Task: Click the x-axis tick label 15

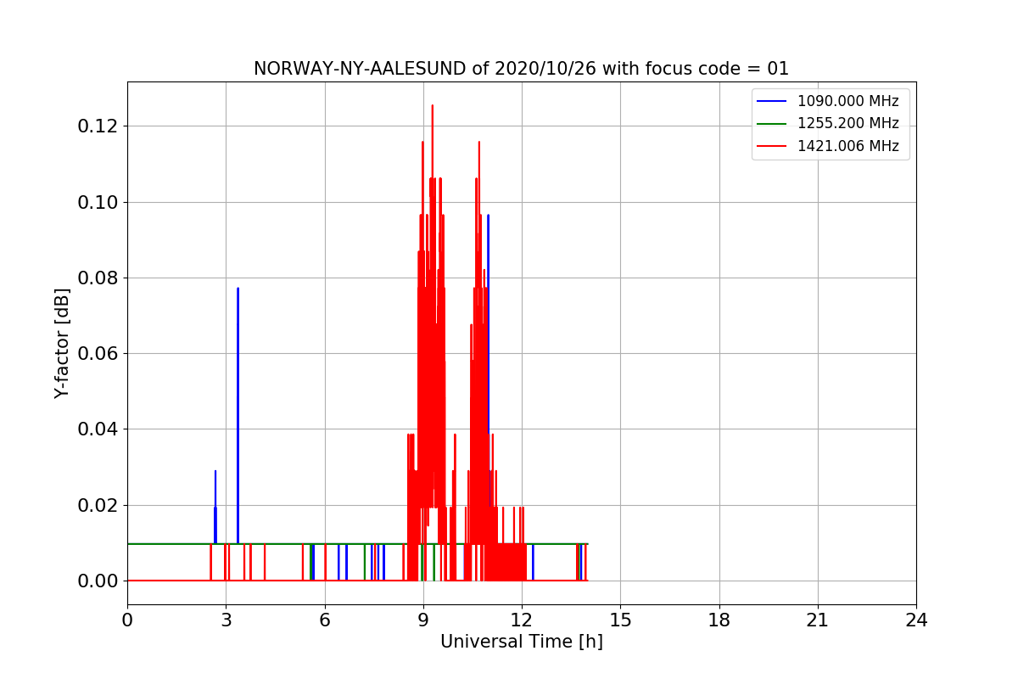Action: pyautogui.click(x=620, y=620)
